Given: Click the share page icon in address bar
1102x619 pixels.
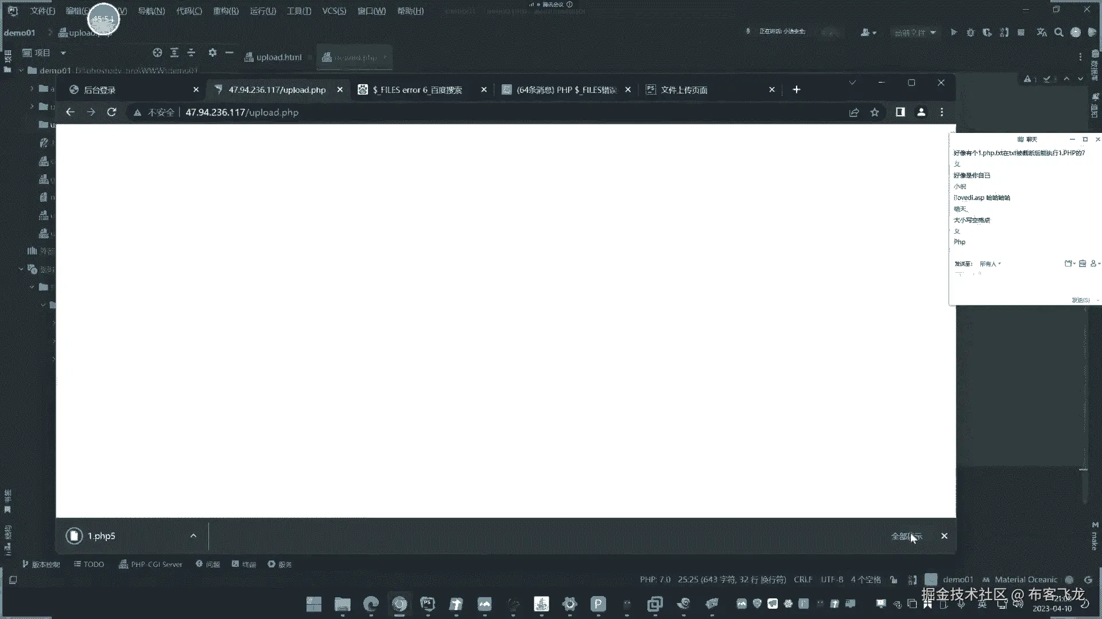Looking at the screenshot, I should click(853, 112).
